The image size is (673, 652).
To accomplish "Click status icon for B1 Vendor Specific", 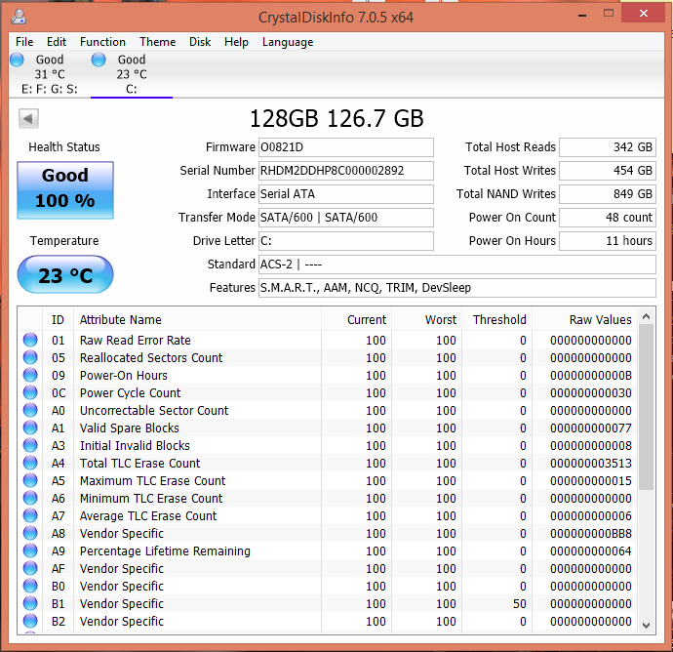I will pyautogui.click(x=30, y=603).
